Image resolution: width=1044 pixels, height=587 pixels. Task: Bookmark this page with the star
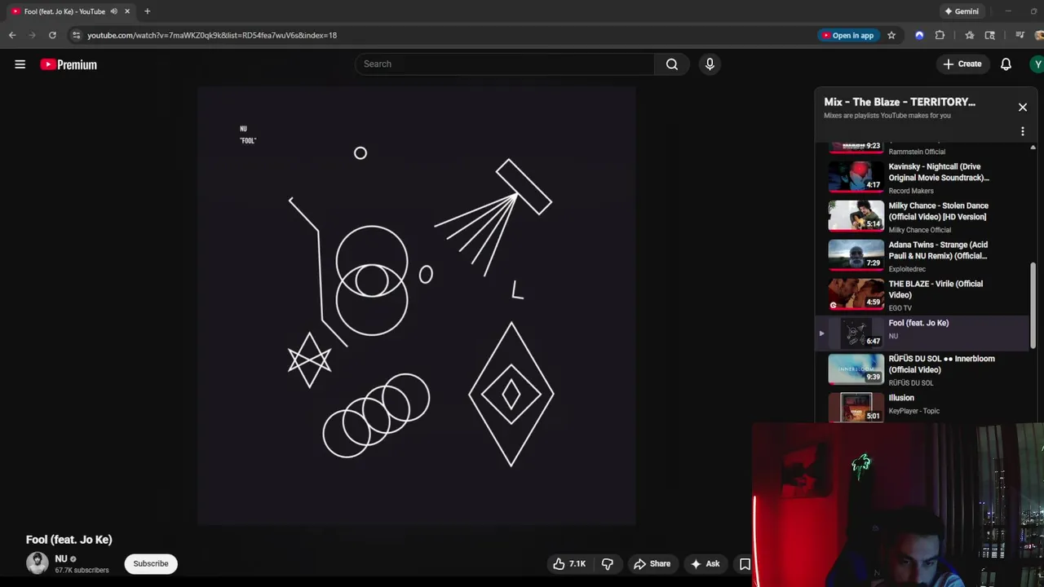point(891,35)
